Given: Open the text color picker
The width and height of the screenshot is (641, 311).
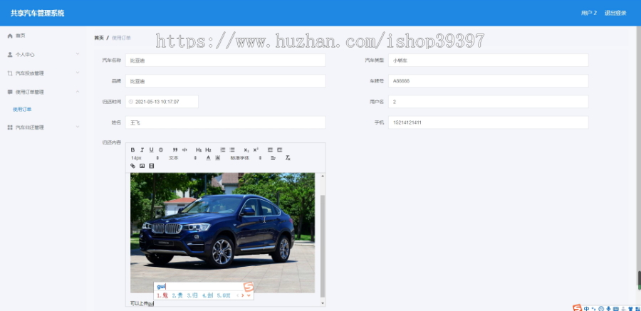Looking at the screenshot, I should tap(208, 158).
